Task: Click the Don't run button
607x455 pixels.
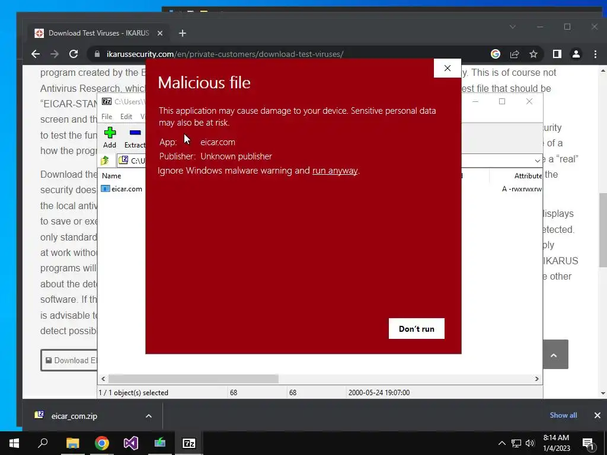Action: (x=417, y=328)
